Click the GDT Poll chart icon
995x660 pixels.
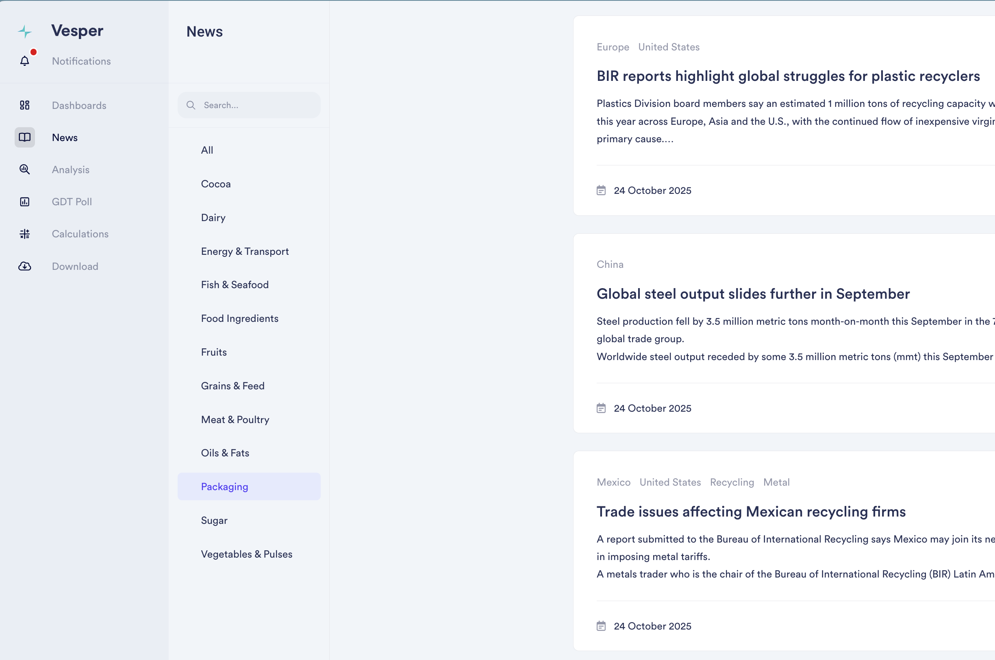pyautogui.click(x=25, y=202)
